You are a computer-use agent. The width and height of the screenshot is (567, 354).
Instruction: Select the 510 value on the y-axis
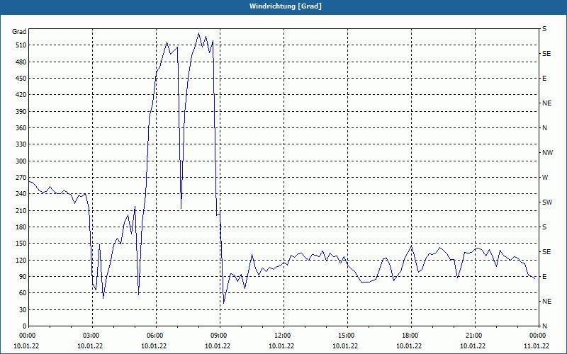(21, 45)
